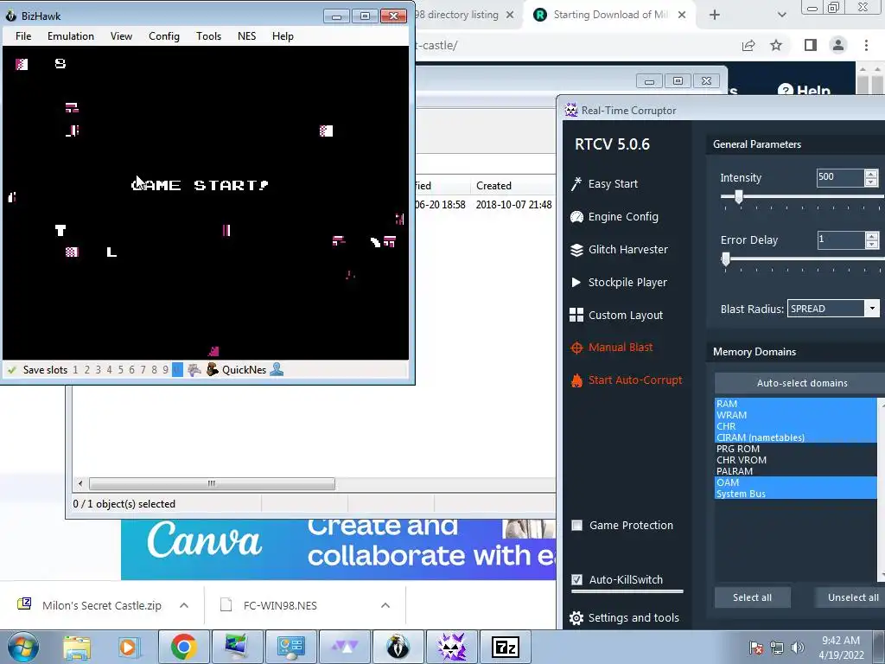
Task: Toggle Game Protection checkbox
Action: coord(576,526)
